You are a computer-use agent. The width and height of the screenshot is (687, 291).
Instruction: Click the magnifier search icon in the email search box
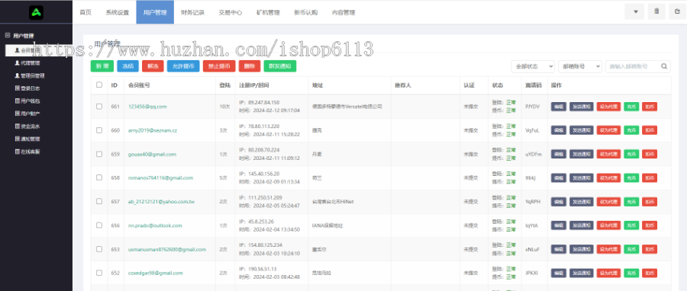[664, 66]
